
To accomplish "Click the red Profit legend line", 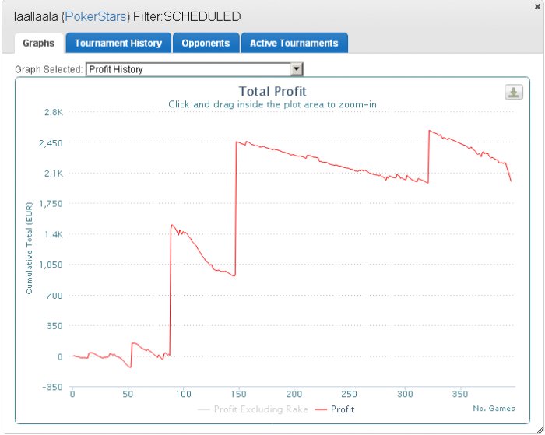I will (x=321, y=409).
